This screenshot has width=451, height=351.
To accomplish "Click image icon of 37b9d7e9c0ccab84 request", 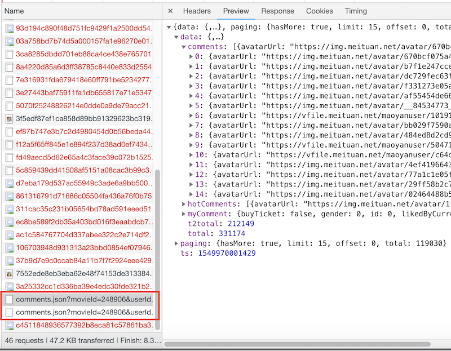I will click(x=10, y=261).
